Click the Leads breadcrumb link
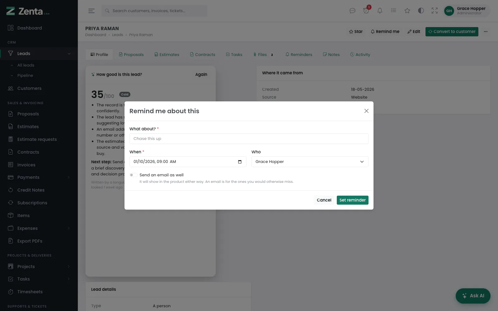This screenshot has width=498, height=311. (x=117, y=35)
